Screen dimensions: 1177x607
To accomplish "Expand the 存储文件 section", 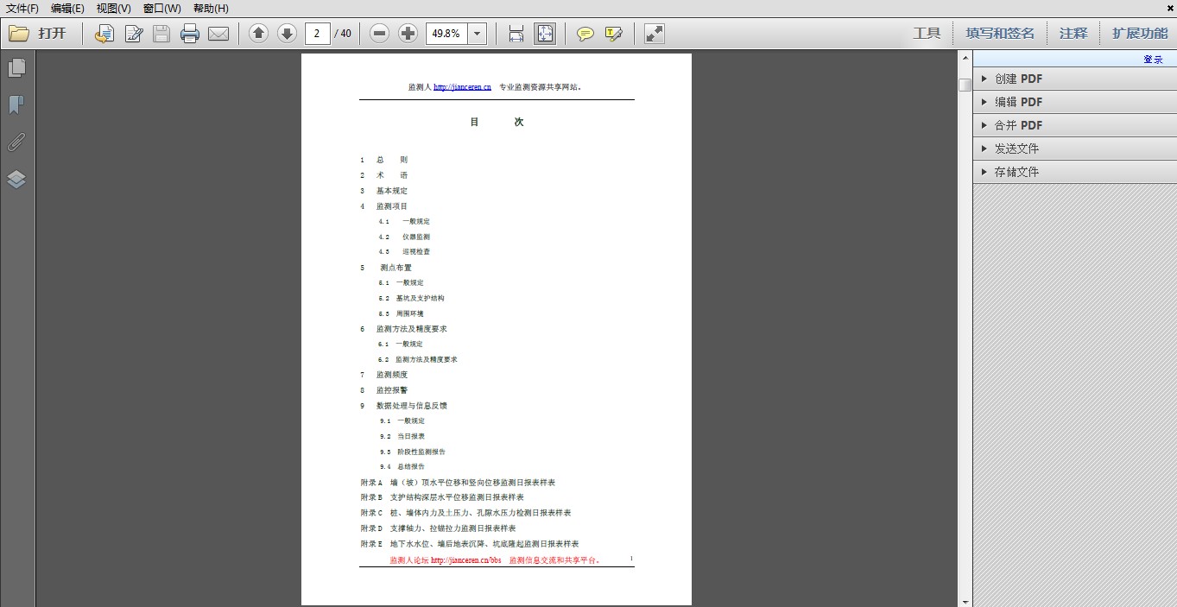I will (x=1074, y=172).
